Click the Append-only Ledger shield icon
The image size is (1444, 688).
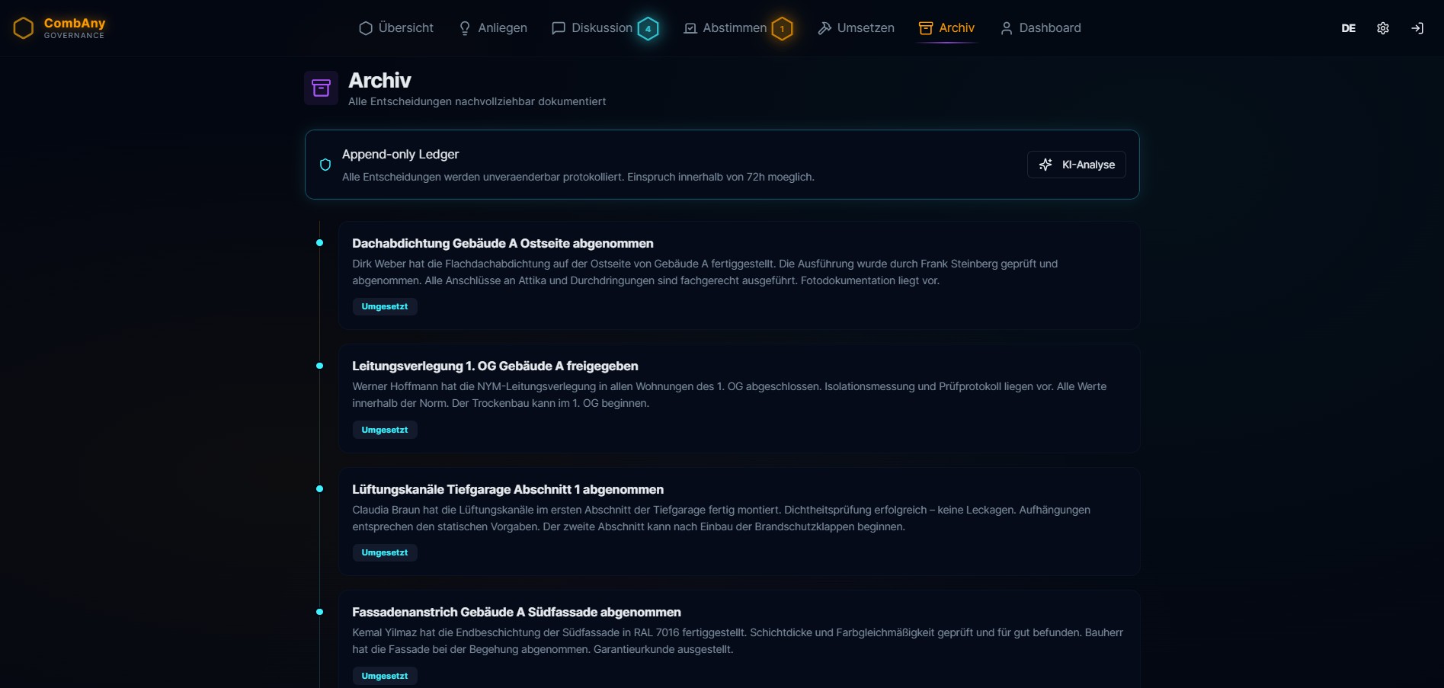click(325, 165)
